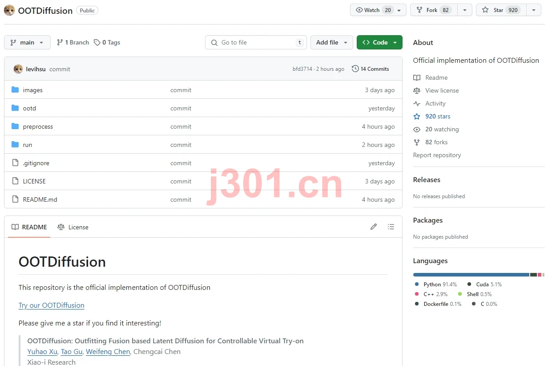Expand the Star lists dropdown arrow
Viewport: 552px width, 366px height.
534,10
